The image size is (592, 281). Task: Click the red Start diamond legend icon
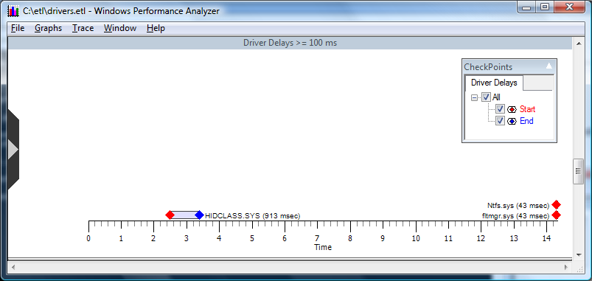point(512,110)
